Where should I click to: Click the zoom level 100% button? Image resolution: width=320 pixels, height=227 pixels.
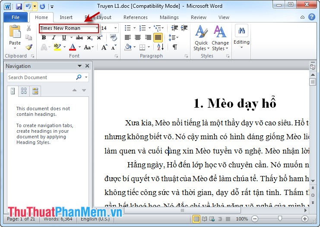click(x=242, y=219)
